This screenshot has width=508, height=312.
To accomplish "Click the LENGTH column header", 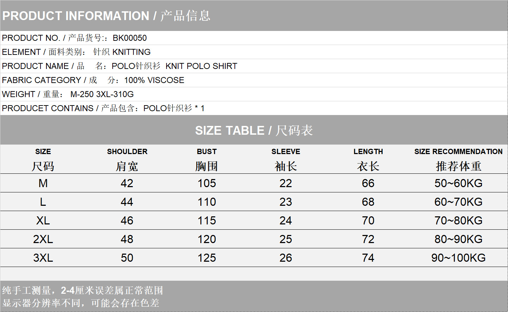I will click(368, 152).
